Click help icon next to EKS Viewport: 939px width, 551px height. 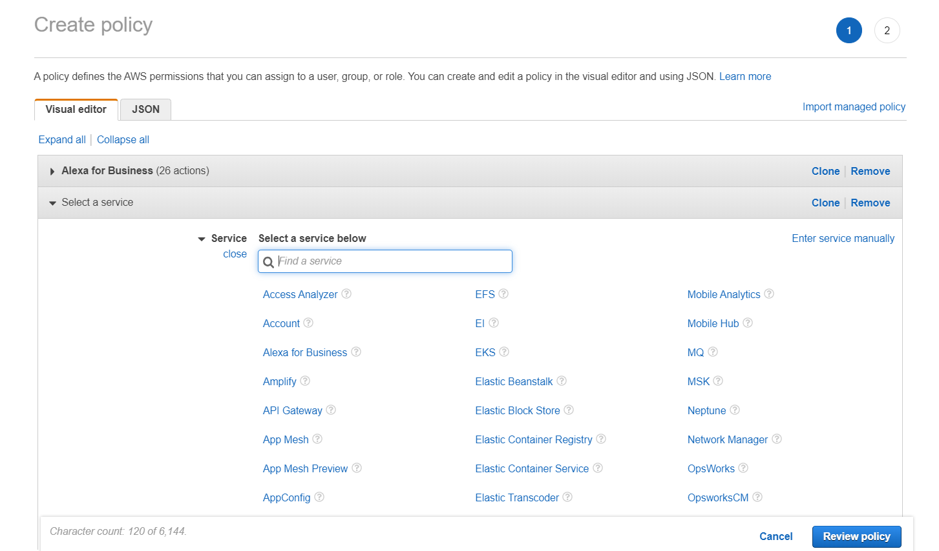point(504,352)
